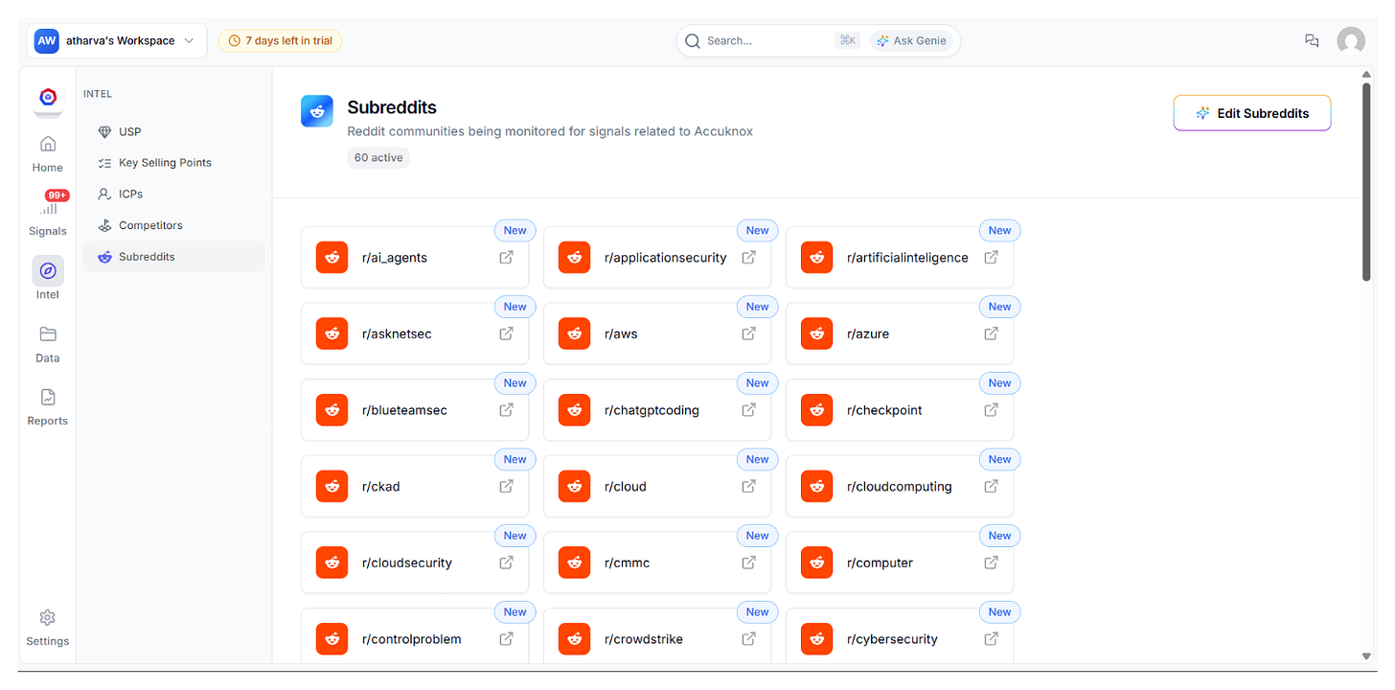Click scrollbar down arrow
Viewport: 1395px width, 690px height.
pyautogui.click(x=1366, y=656)
